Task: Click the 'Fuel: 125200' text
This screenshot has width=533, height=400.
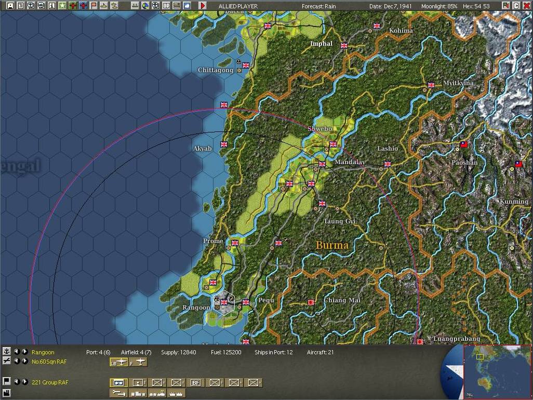Action: coord(226,352)
